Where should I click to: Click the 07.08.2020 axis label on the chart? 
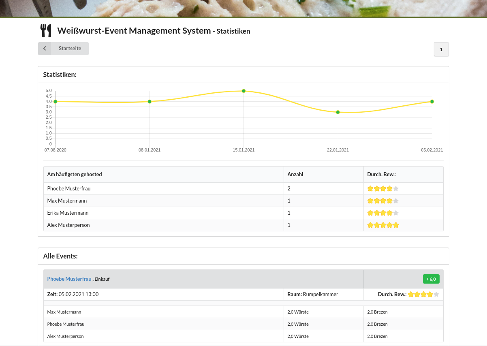[x=55, y=150]
